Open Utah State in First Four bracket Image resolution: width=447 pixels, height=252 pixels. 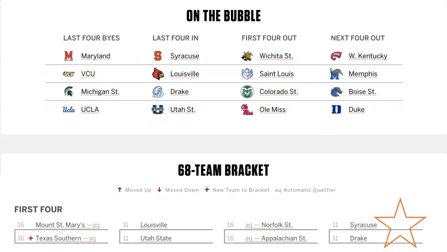click(x=156, y=238)
